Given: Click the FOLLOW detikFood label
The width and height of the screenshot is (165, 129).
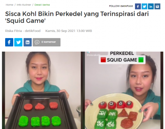Looking at the screenshot, I should [x=121, y=6].
